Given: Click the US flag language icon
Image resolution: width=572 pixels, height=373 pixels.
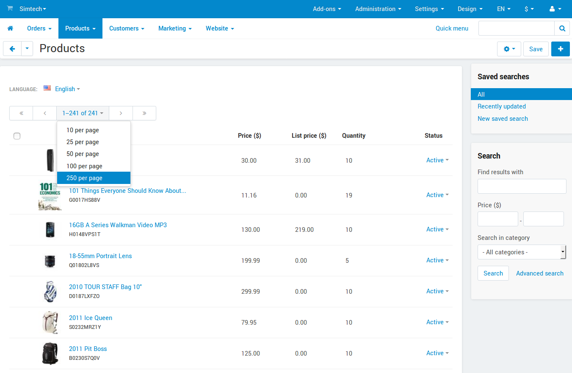Looking at the screenshot, I should point(47,88).
